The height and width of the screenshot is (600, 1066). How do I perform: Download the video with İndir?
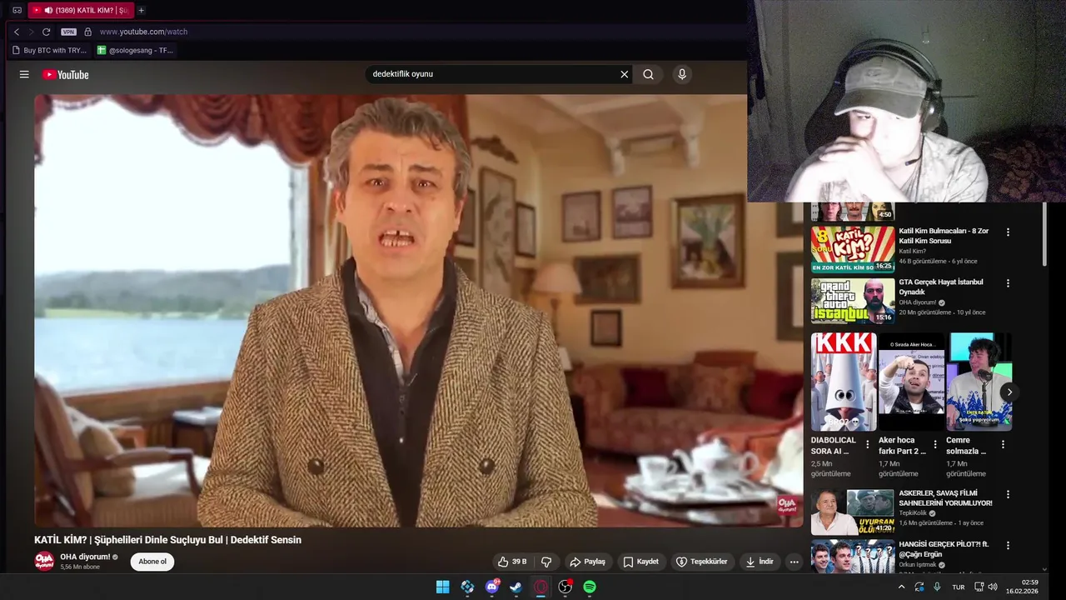click(759, 562)
